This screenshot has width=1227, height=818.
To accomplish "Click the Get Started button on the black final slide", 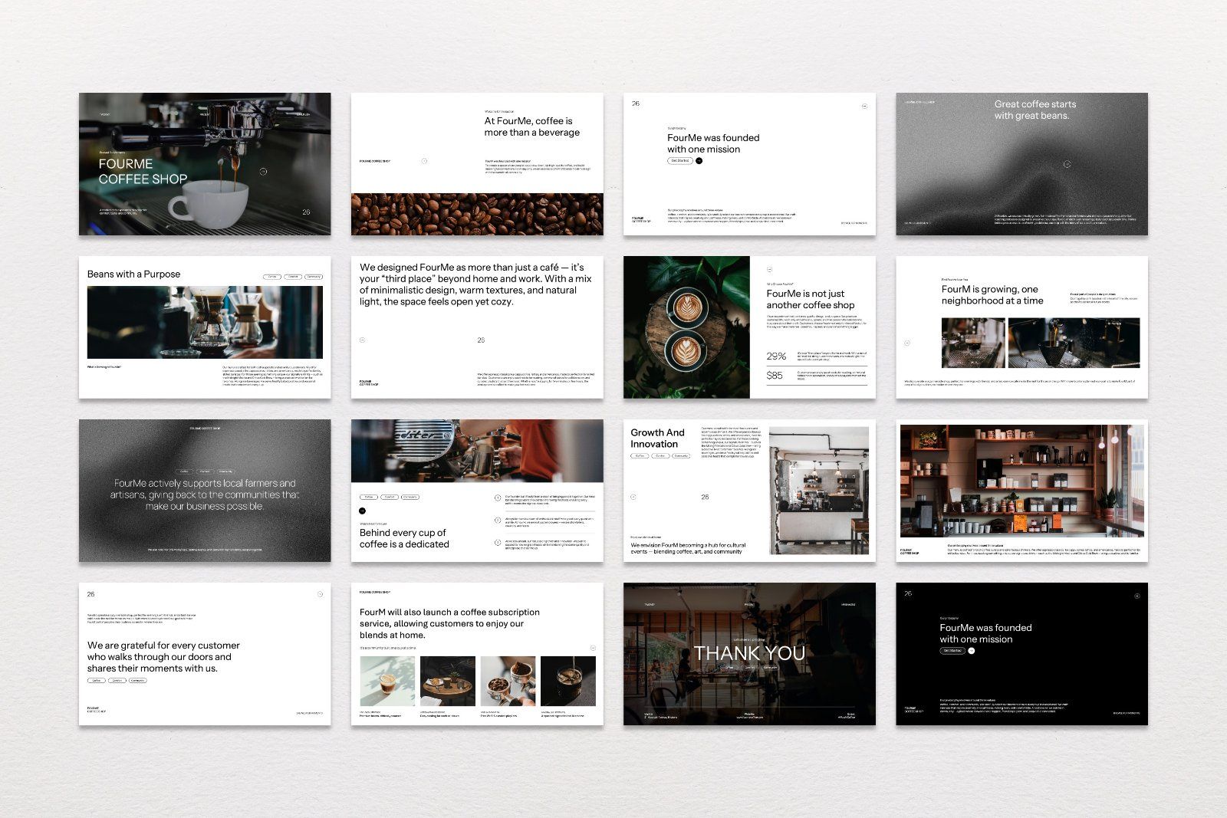I will (x=952, y=650).
